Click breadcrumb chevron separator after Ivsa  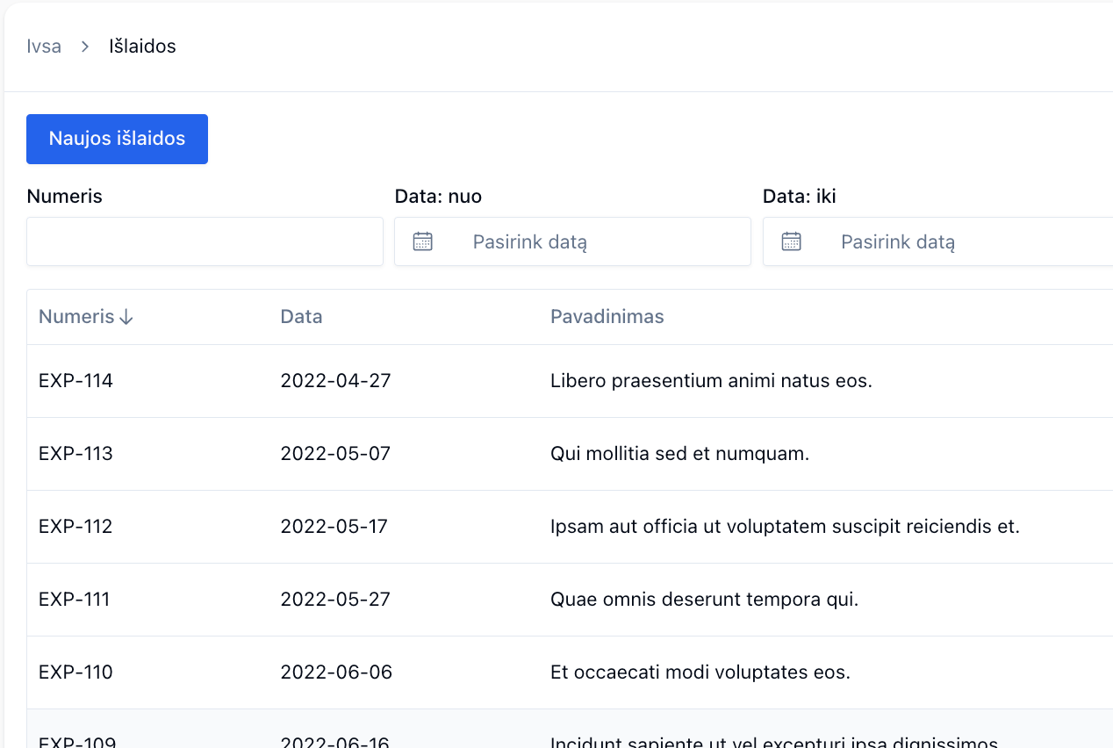pyautogui.click(x=85, y=47)
